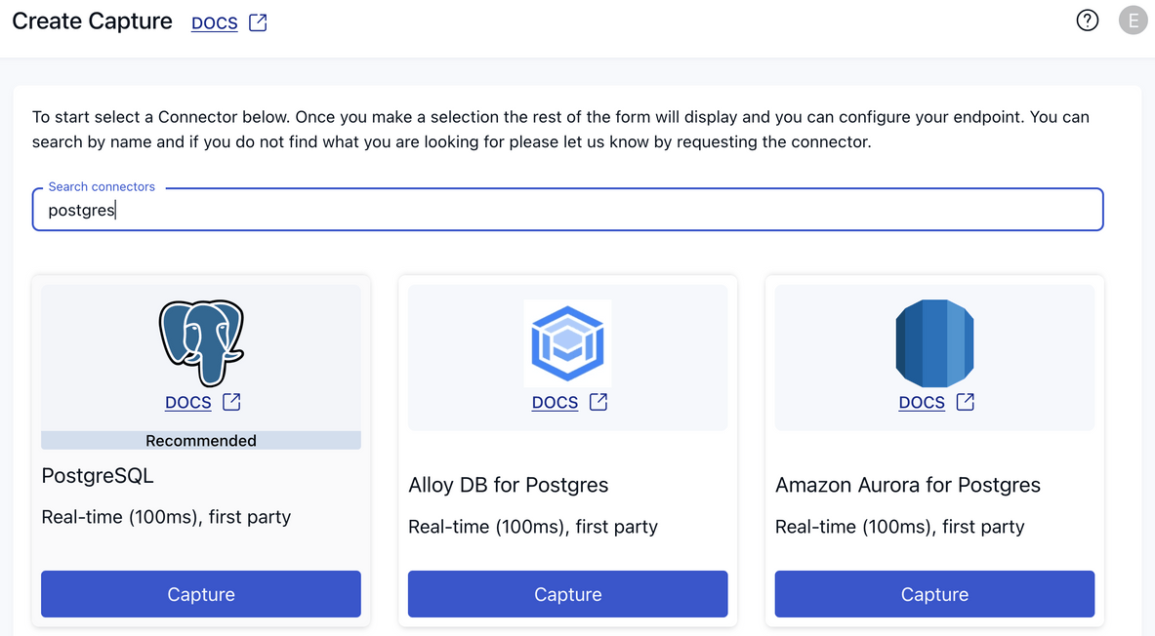
Task: Click the PostgreSQL elephant logo
Action: click(x=201, y=342)
